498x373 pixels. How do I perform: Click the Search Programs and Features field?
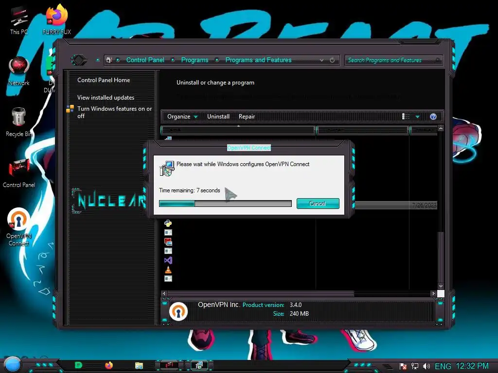(x=393, y=60)
